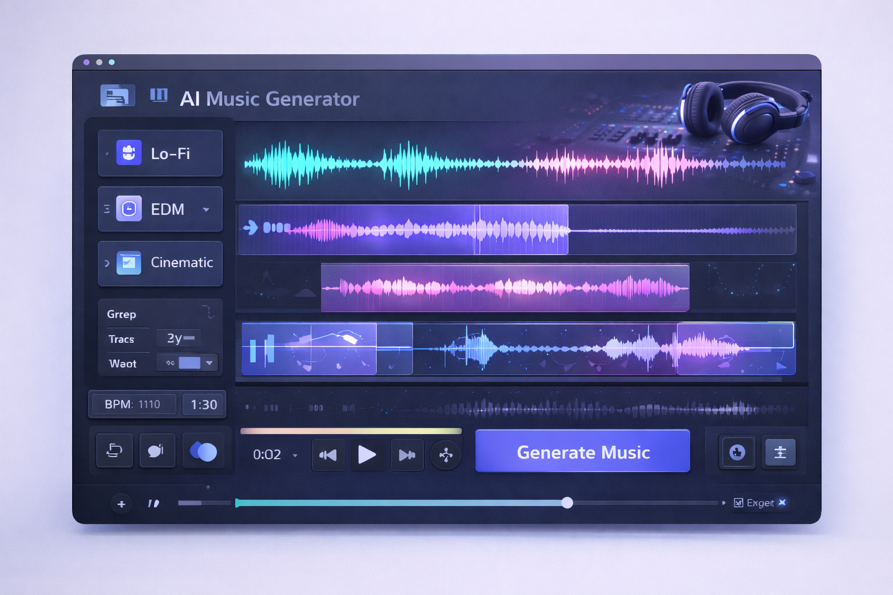Click the slash marks icon in bottom bar
The width and height of the screenshot is (893, 595).
(153, 503)
